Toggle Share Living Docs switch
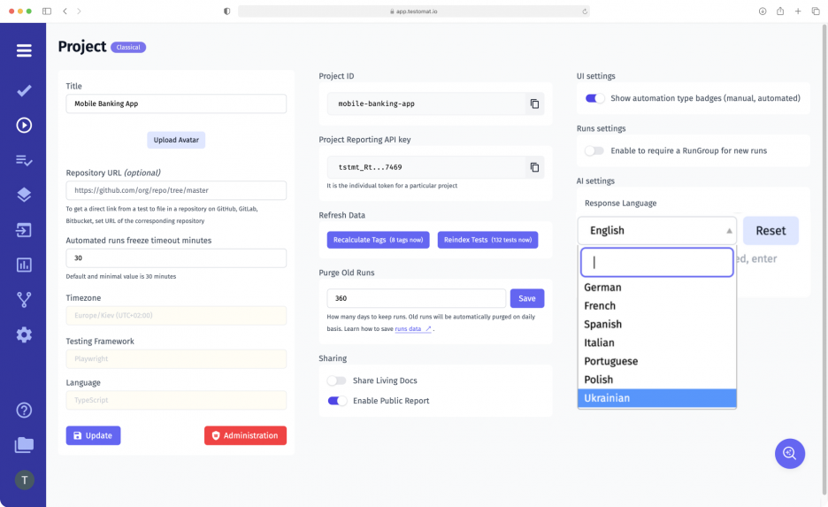This screenshot has height=507, width=828. click(x=336, y=380)
